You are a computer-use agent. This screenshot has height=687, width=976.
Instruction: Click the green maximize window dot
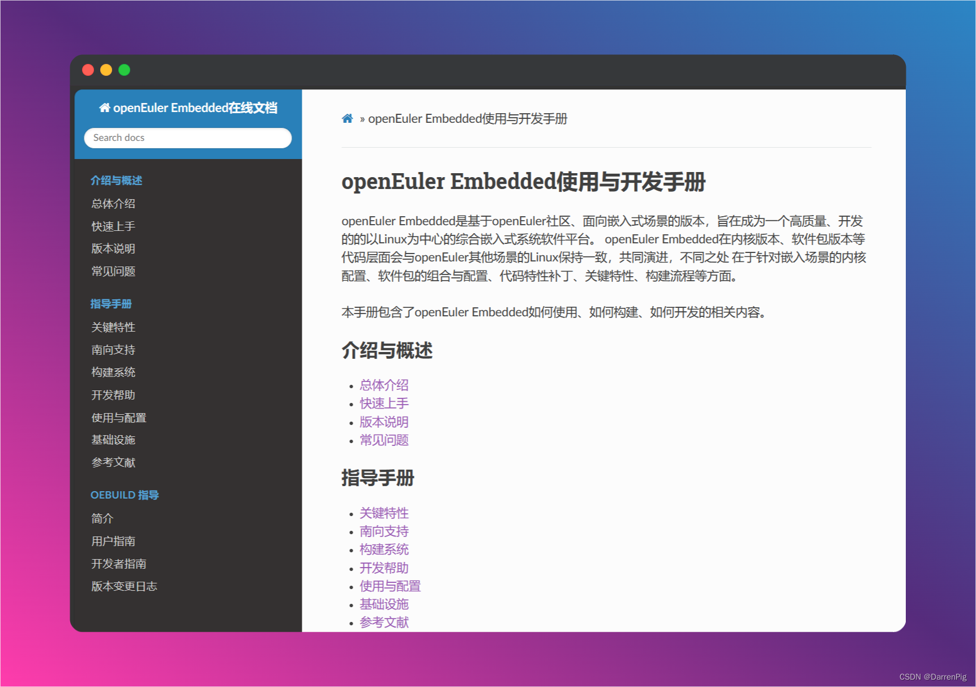pos(124,70)
